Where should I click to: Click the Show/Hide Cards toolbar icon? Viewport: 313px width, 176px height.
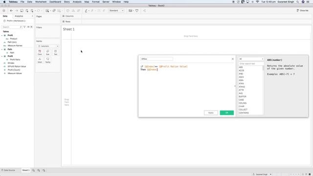pyautogui.click(x=131, y=11)
